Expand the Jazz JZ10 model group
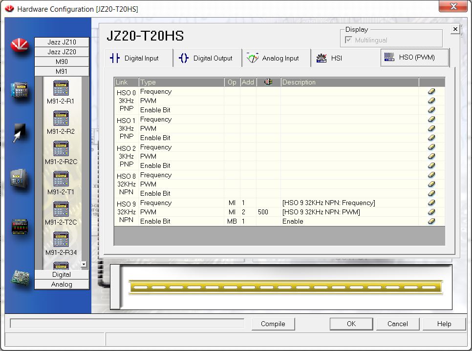Image resolution: width=472 pixels, height=351 pixels. click(x=62, y=42)
